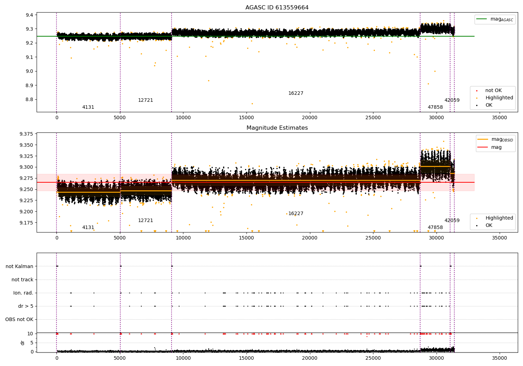Click the 9.275 y-axis tick label

click(26, 178)
